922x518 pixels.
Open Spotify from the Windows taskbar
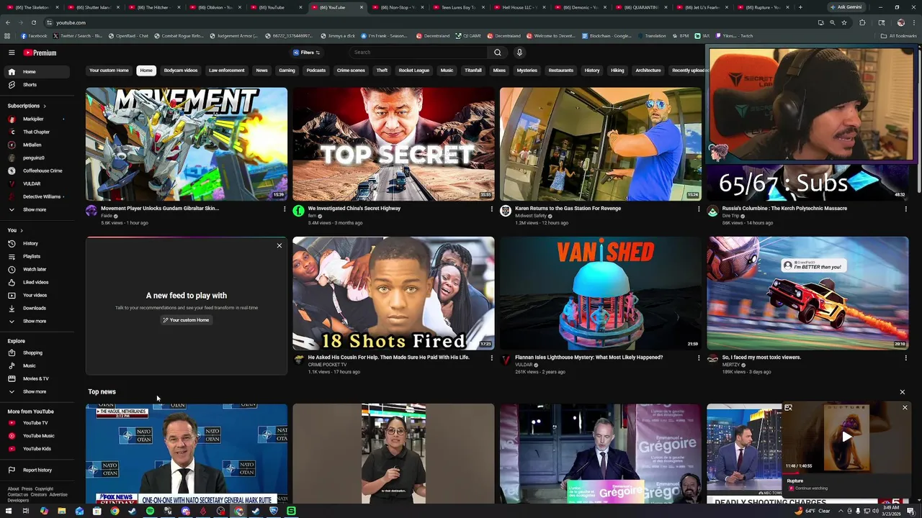(x=150, y=511)
